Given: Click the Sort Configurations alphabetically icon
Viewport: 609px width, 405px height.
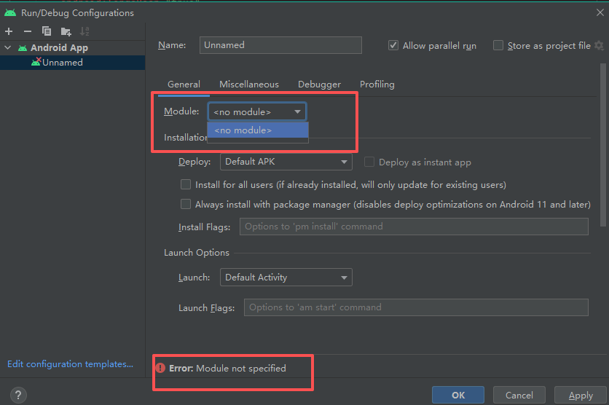Looking at the screenshot, I should [x=85, y=31].
